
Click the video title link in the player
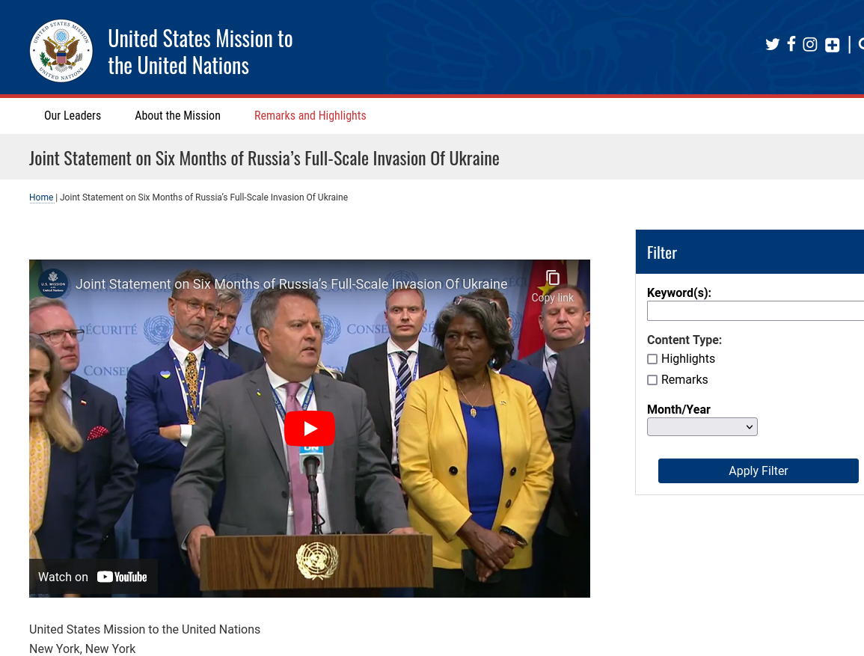[292, 283]
